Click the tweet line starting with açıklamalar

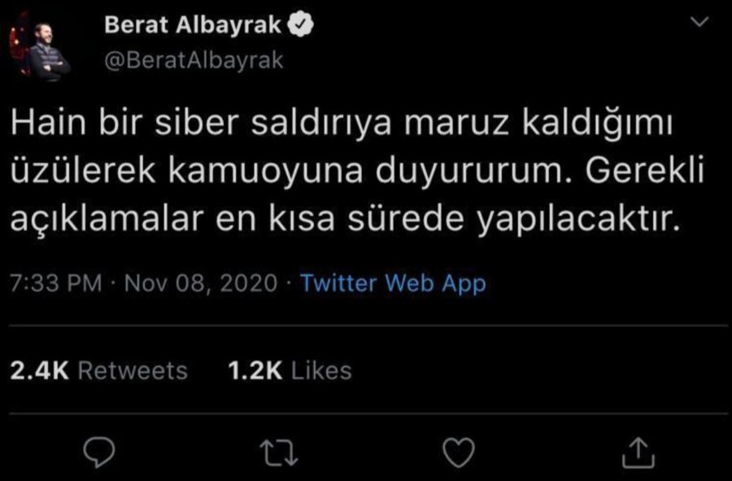pos(342,218)
